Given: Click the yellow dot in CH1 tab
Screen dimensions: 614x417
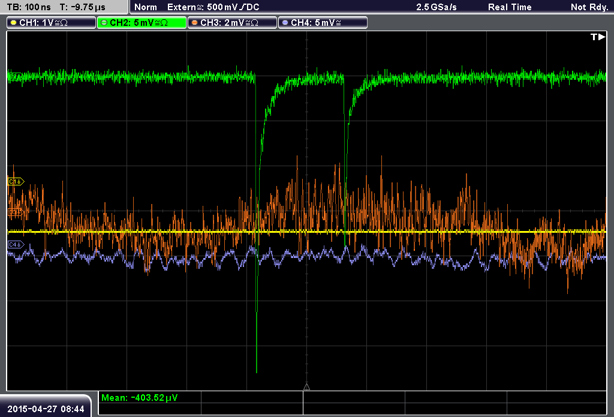Looking at the screenshot, I should point(14,23).
